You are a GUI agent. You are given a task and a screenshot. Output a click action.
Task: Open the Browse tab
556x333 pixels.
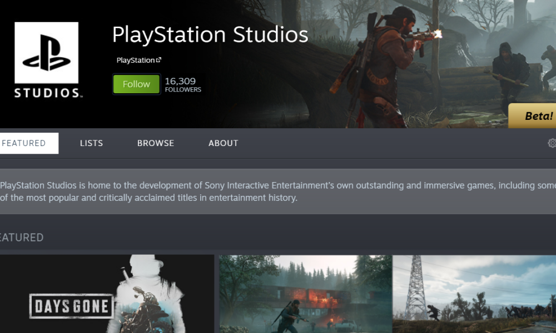tap(156, 143)
